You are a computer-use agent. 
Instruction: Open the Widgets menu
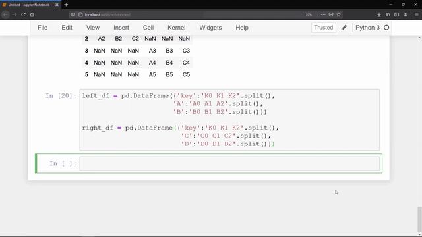click(210, 28)
